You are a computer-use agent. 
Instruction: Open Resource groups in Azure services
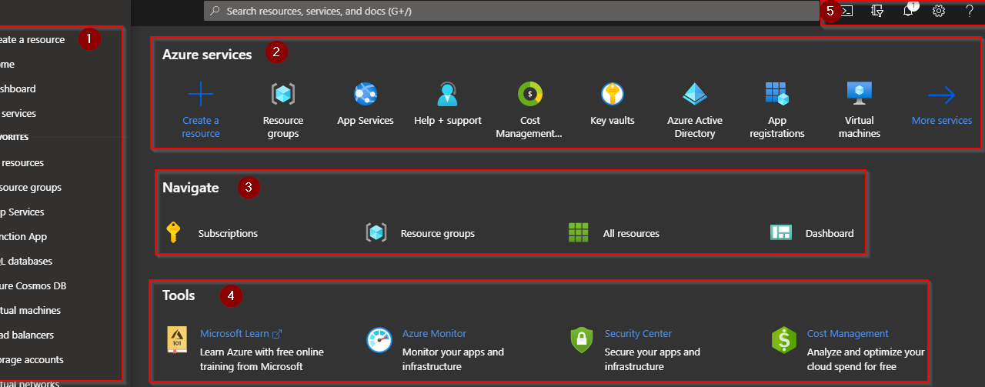point(283,95)
